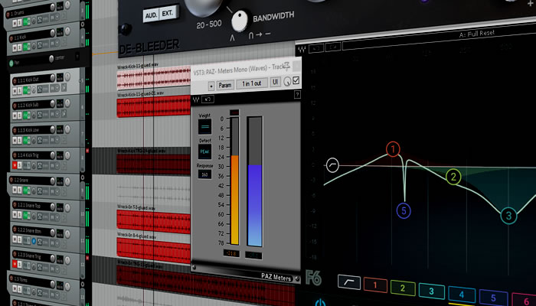Click the -21.8 peak value readout
536x306 pixels.
pos(231,253)
